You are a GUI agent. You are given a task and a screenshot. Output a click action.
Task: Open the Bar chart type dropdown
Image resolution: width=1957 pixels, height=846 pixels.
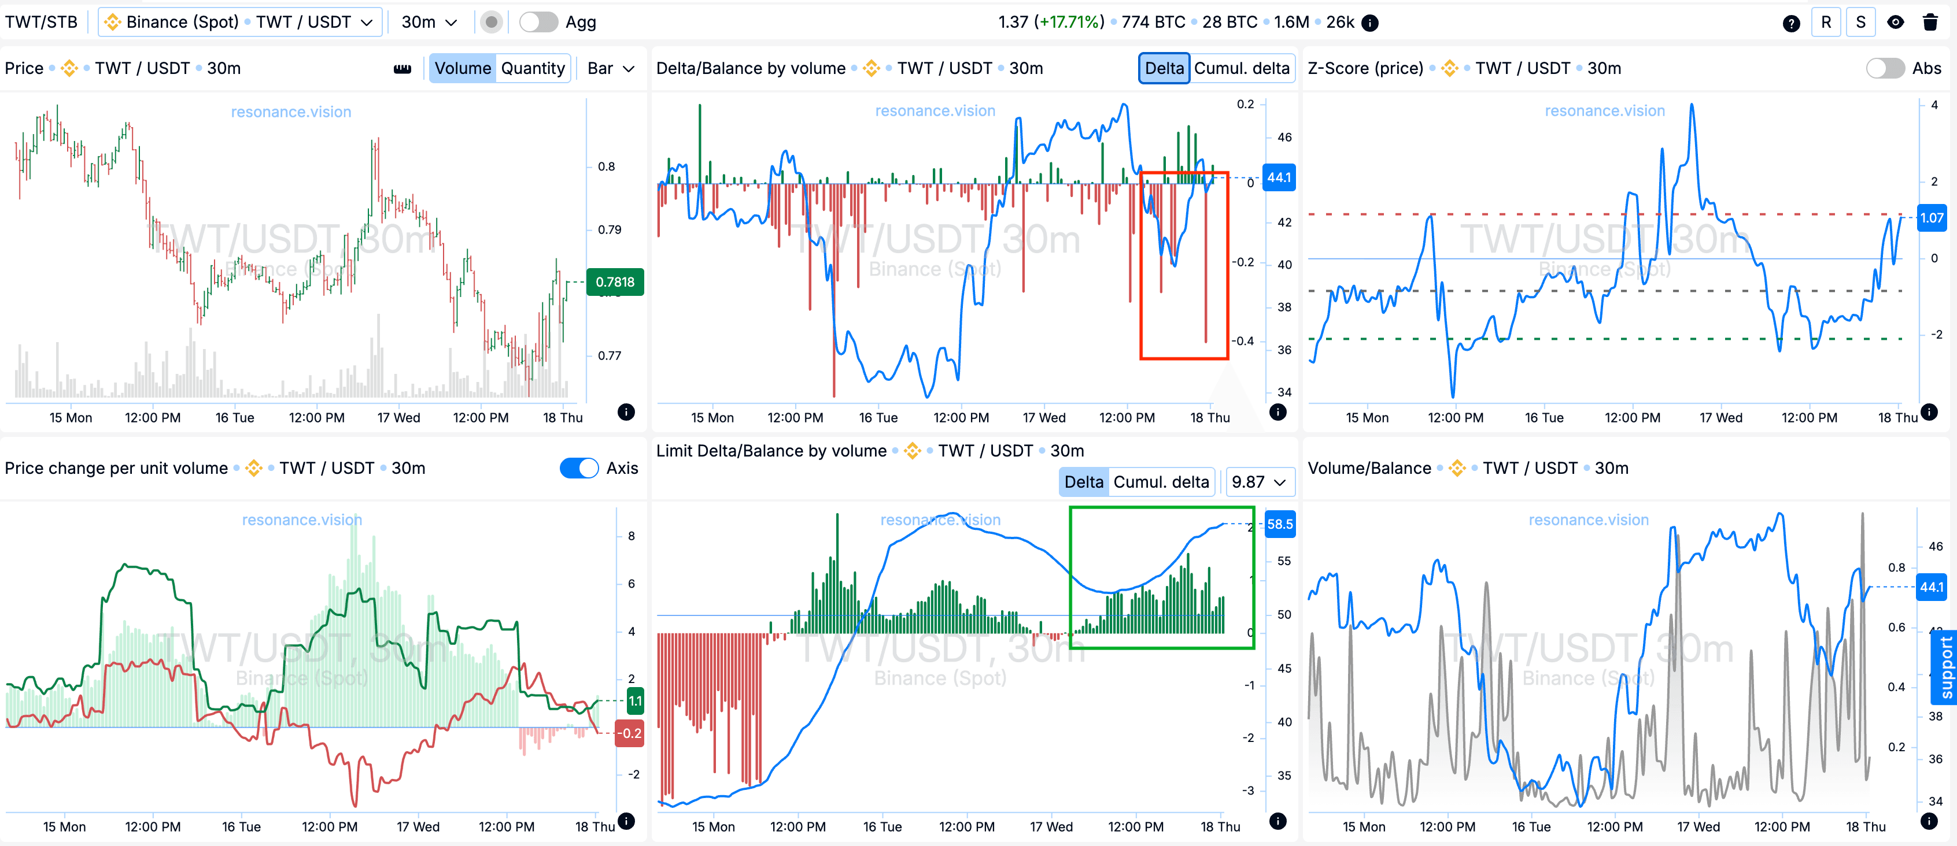click(x=611, y=68)
